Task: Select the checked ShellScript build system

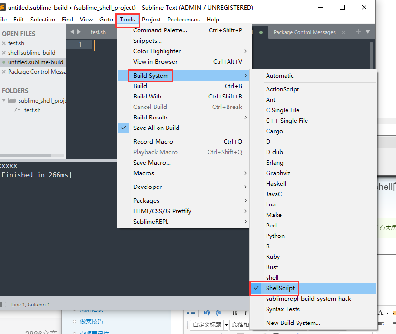Action: coord(314,288)
